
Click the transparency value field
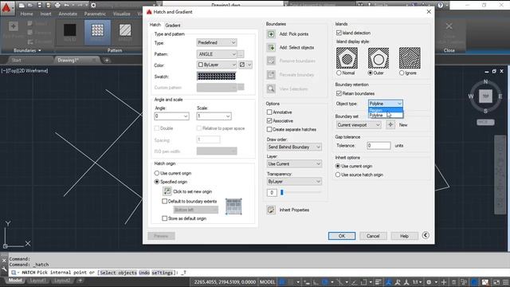pyautogui.click(x=272, y=193)
